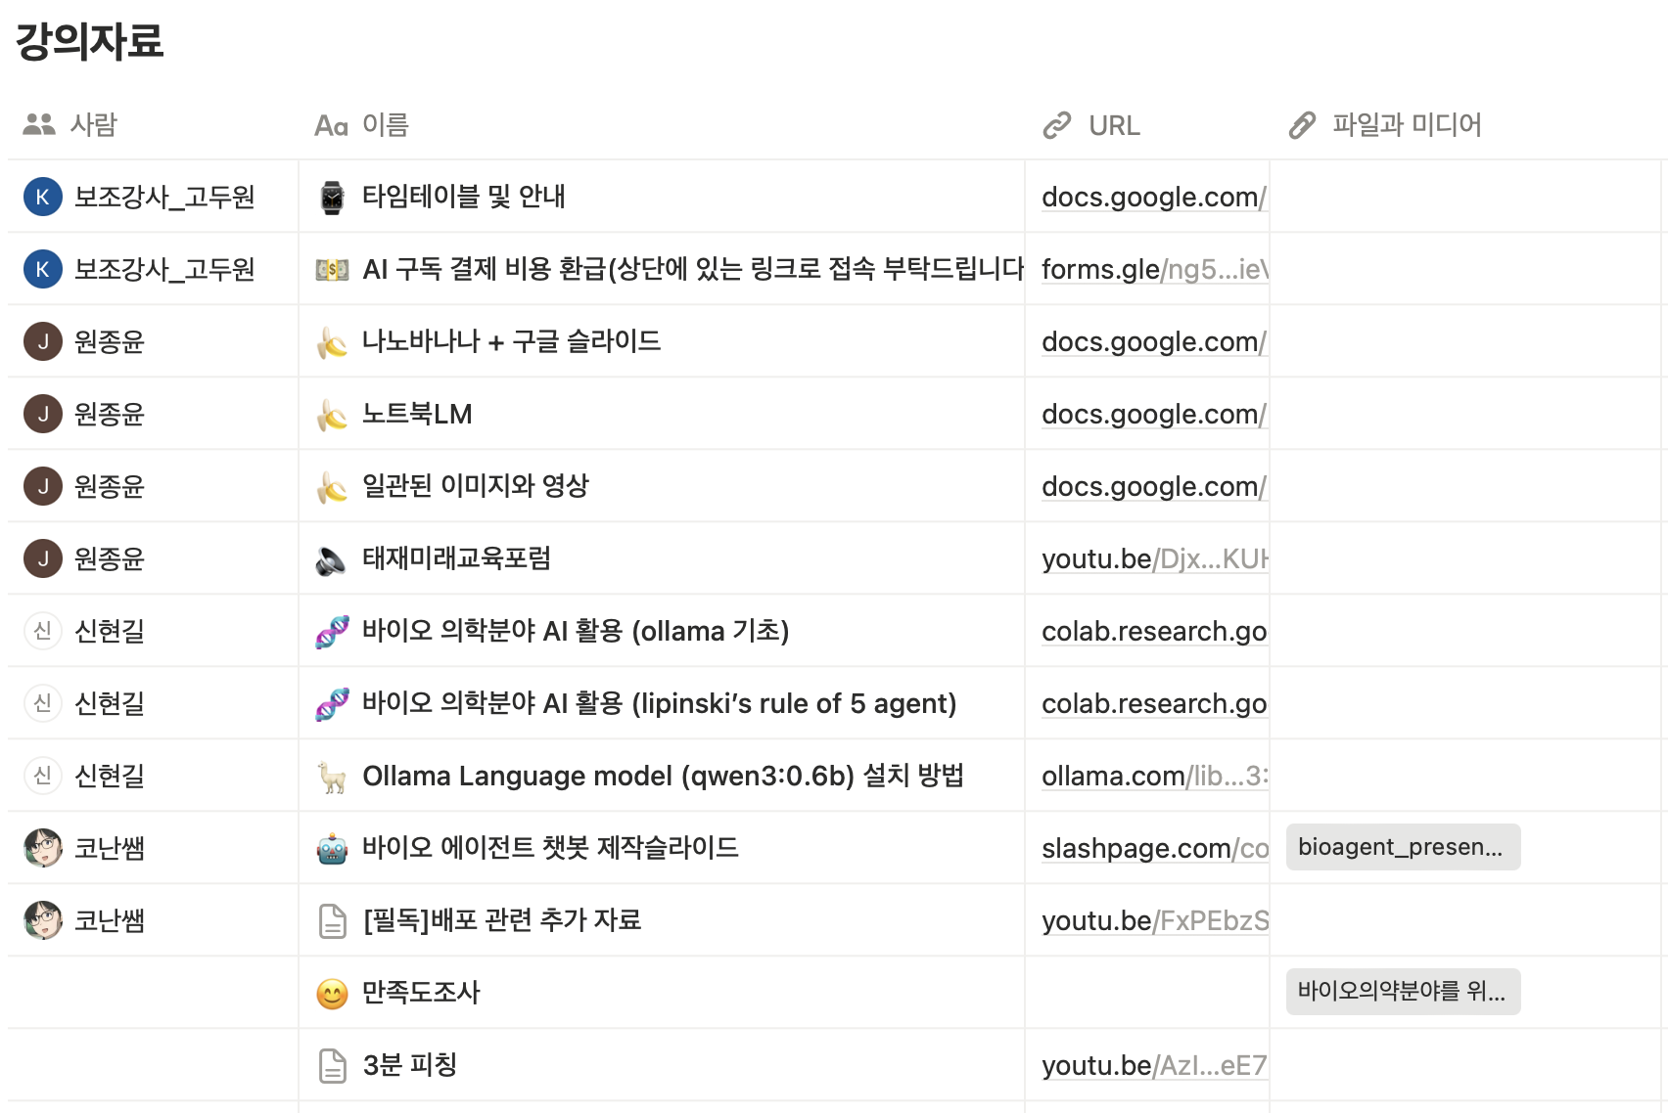Click the watch icon beside 타임테이블 및 안내
The image size is (1668, 1113).
coord(333,198)
